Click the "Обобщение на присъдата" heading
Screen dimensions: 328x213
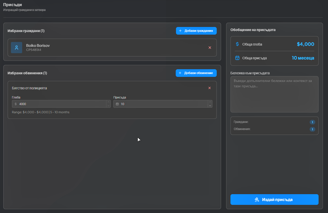click(253, 30)
